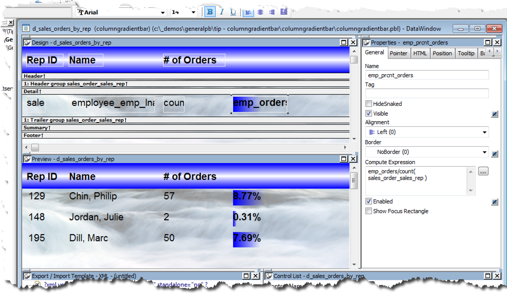Open the font size 14 dropdown
The height and width of the screenshot is (294, 507).
pos(193,12)
